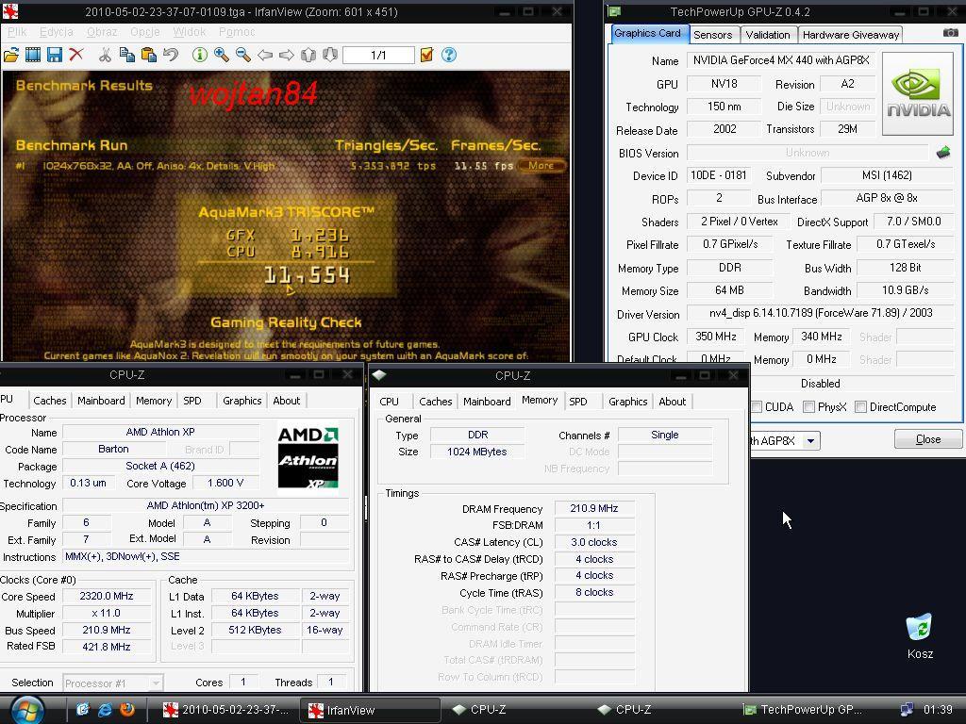Open the Plik menu
Image resolution: width=966 pixels, height=724 pixels.
click(x=17, y=32)
